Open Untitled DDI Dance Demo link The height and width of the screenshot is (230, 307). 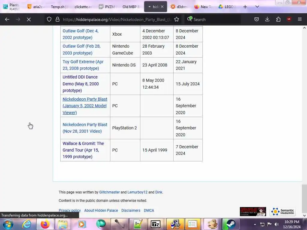pyautogui.click(x=81, y=84)
